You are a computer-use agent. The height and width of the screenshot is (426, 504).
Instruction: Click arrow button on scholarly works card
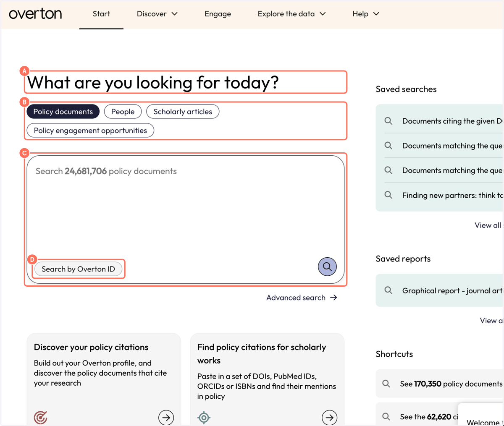pos(330,418)
